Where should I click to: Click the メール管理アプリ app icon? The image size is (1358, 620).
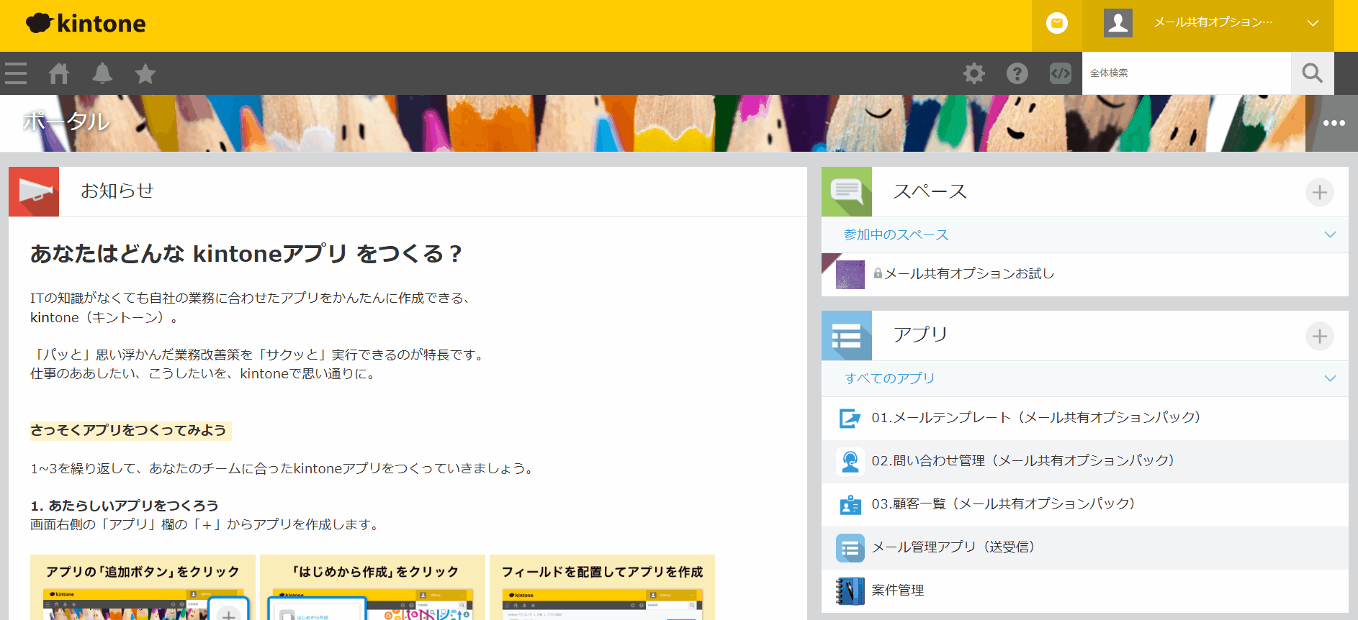tap(850, 547)
